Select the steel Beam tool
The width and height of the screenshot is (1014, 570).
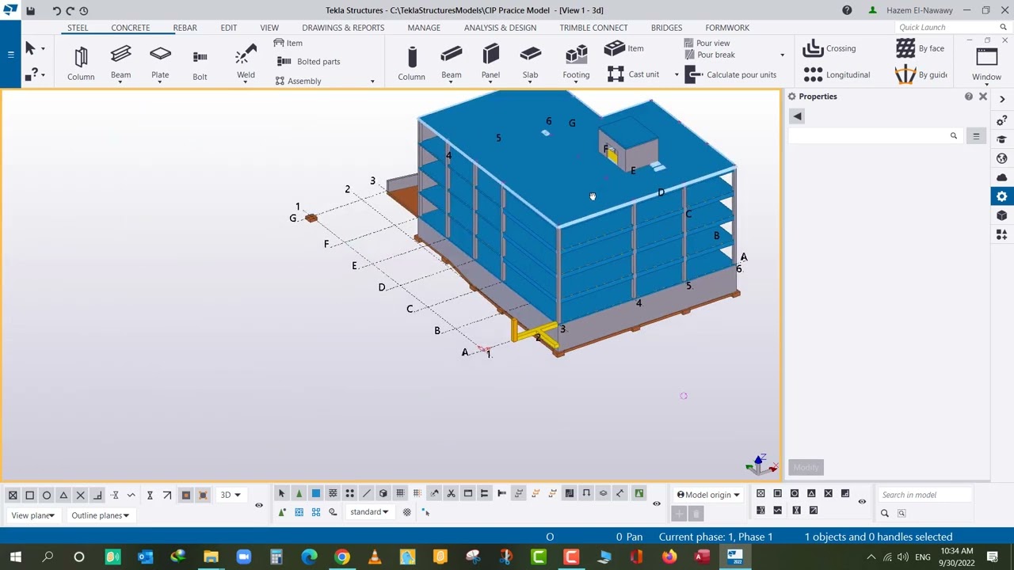(x=120, y=63)
